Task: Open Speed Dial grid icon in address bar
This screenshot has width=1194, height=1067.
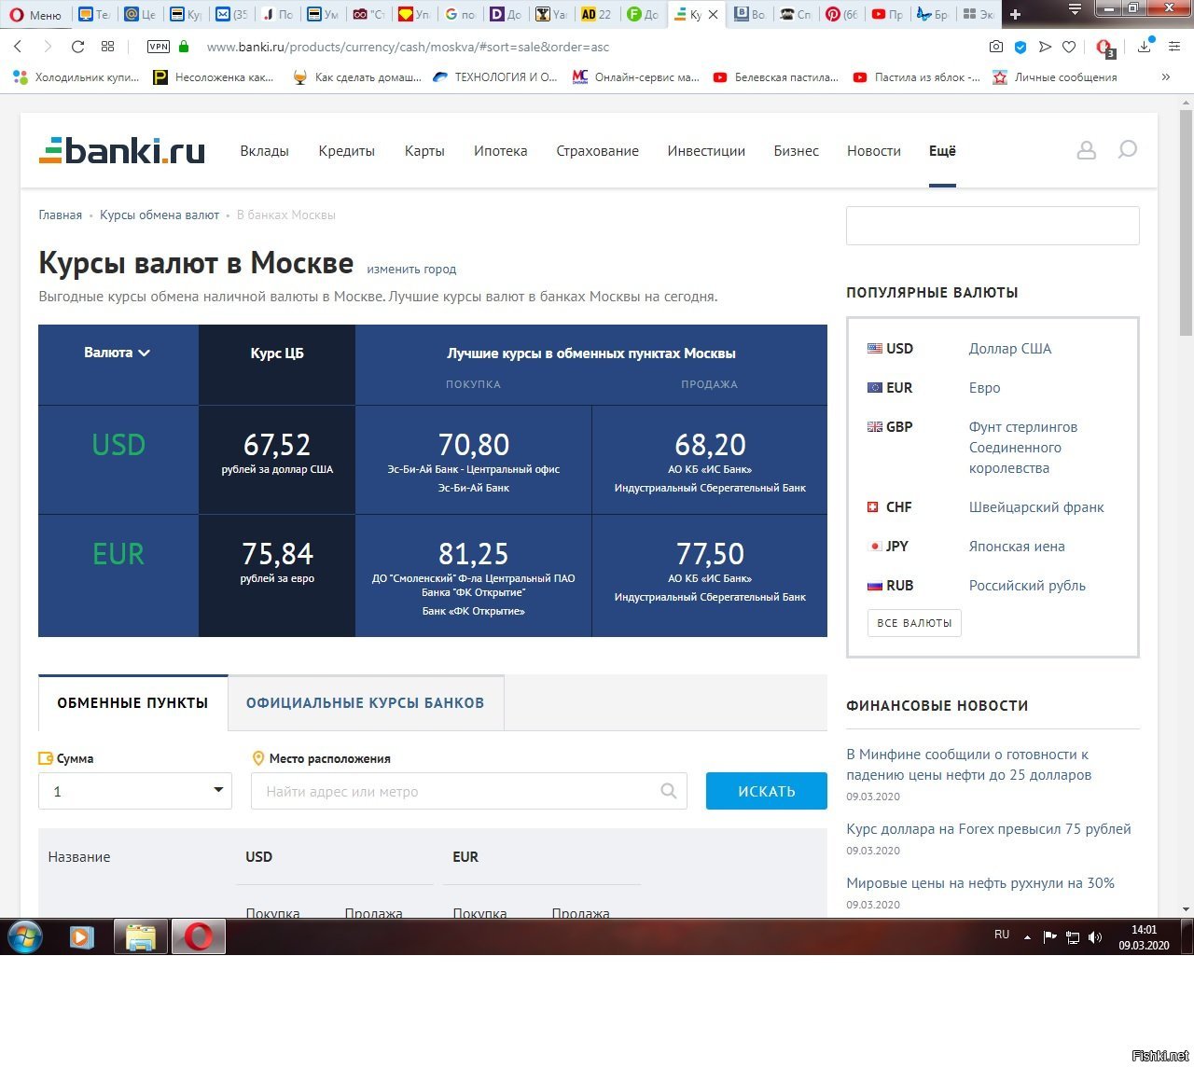Action: pos(108,47)
